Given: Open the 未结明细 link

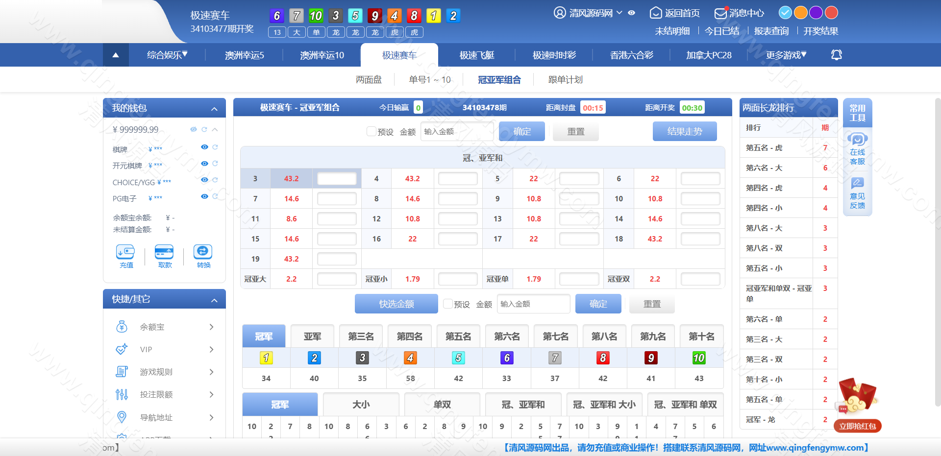Looking at the screenshot, I should click(672, 31).
